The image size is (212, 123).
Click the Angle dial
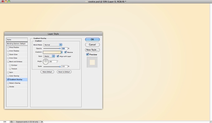tap(46, 62)
